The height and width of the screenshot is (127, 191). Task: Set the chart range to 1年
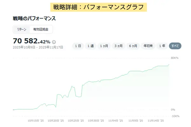[162, 46]
